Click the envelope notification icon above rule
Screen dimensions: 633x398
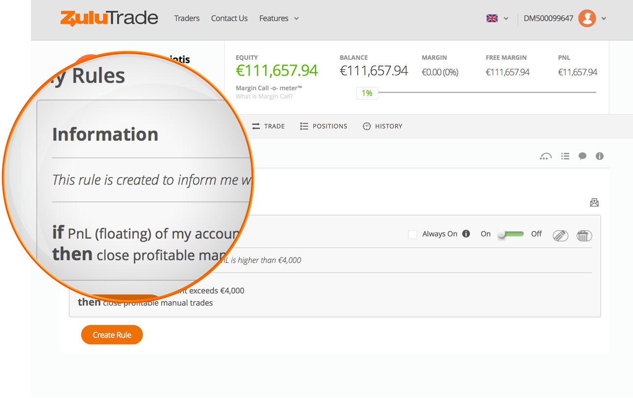(x=594, y=202)
